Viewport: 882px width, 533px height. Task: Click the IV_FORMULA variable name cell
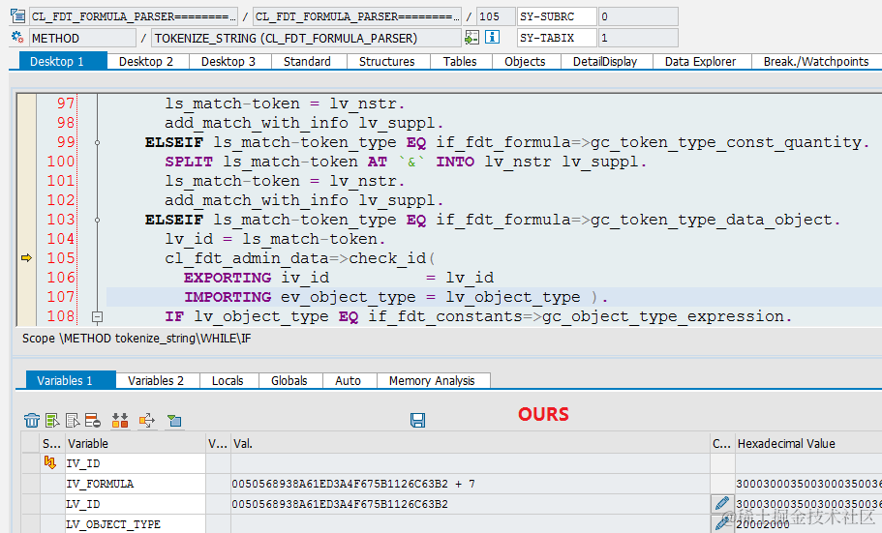136,484
